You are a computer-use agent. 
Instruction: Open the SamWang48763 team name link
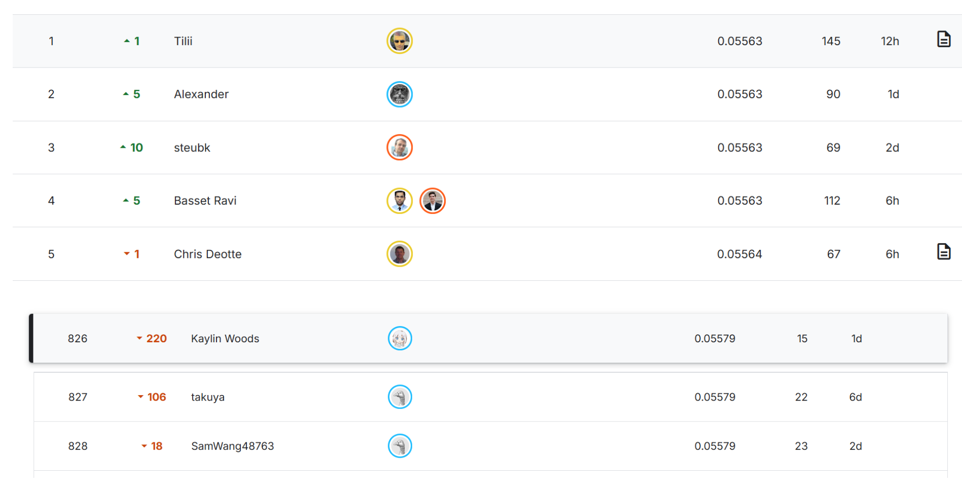point(232,446)
